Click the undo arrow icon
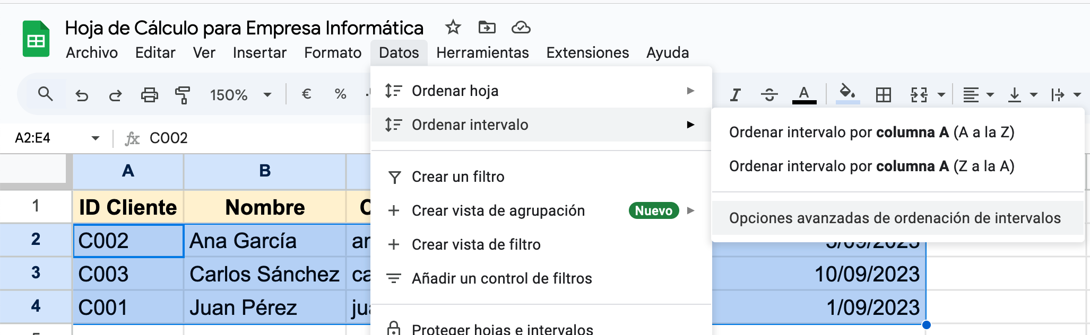This screenshot has height=335, width=1090. click(81, 95)
